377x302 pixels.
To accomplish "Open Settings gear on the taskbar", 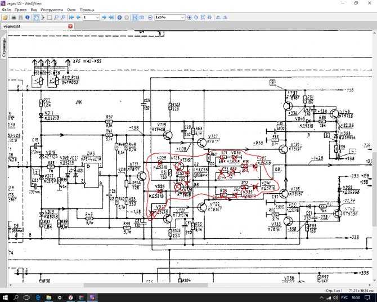I will point(60,297).
